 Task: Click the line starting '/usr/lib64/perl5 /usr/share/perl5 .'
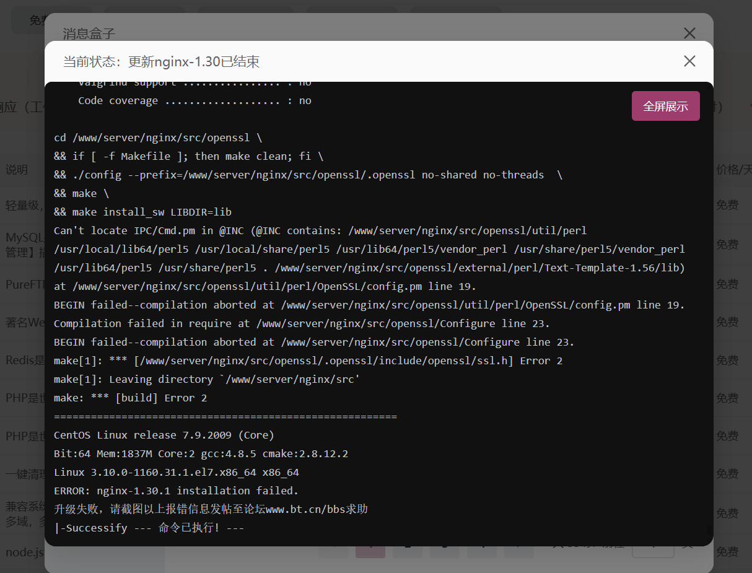369,268
